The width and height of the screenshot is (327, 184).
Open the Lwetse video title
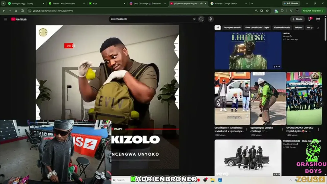(x=286, y=33)
